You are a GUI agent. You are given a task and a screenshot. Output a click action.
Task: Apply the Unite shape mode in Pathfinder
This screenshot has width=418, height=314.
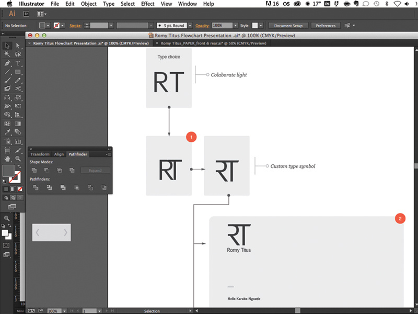[34, 170]
